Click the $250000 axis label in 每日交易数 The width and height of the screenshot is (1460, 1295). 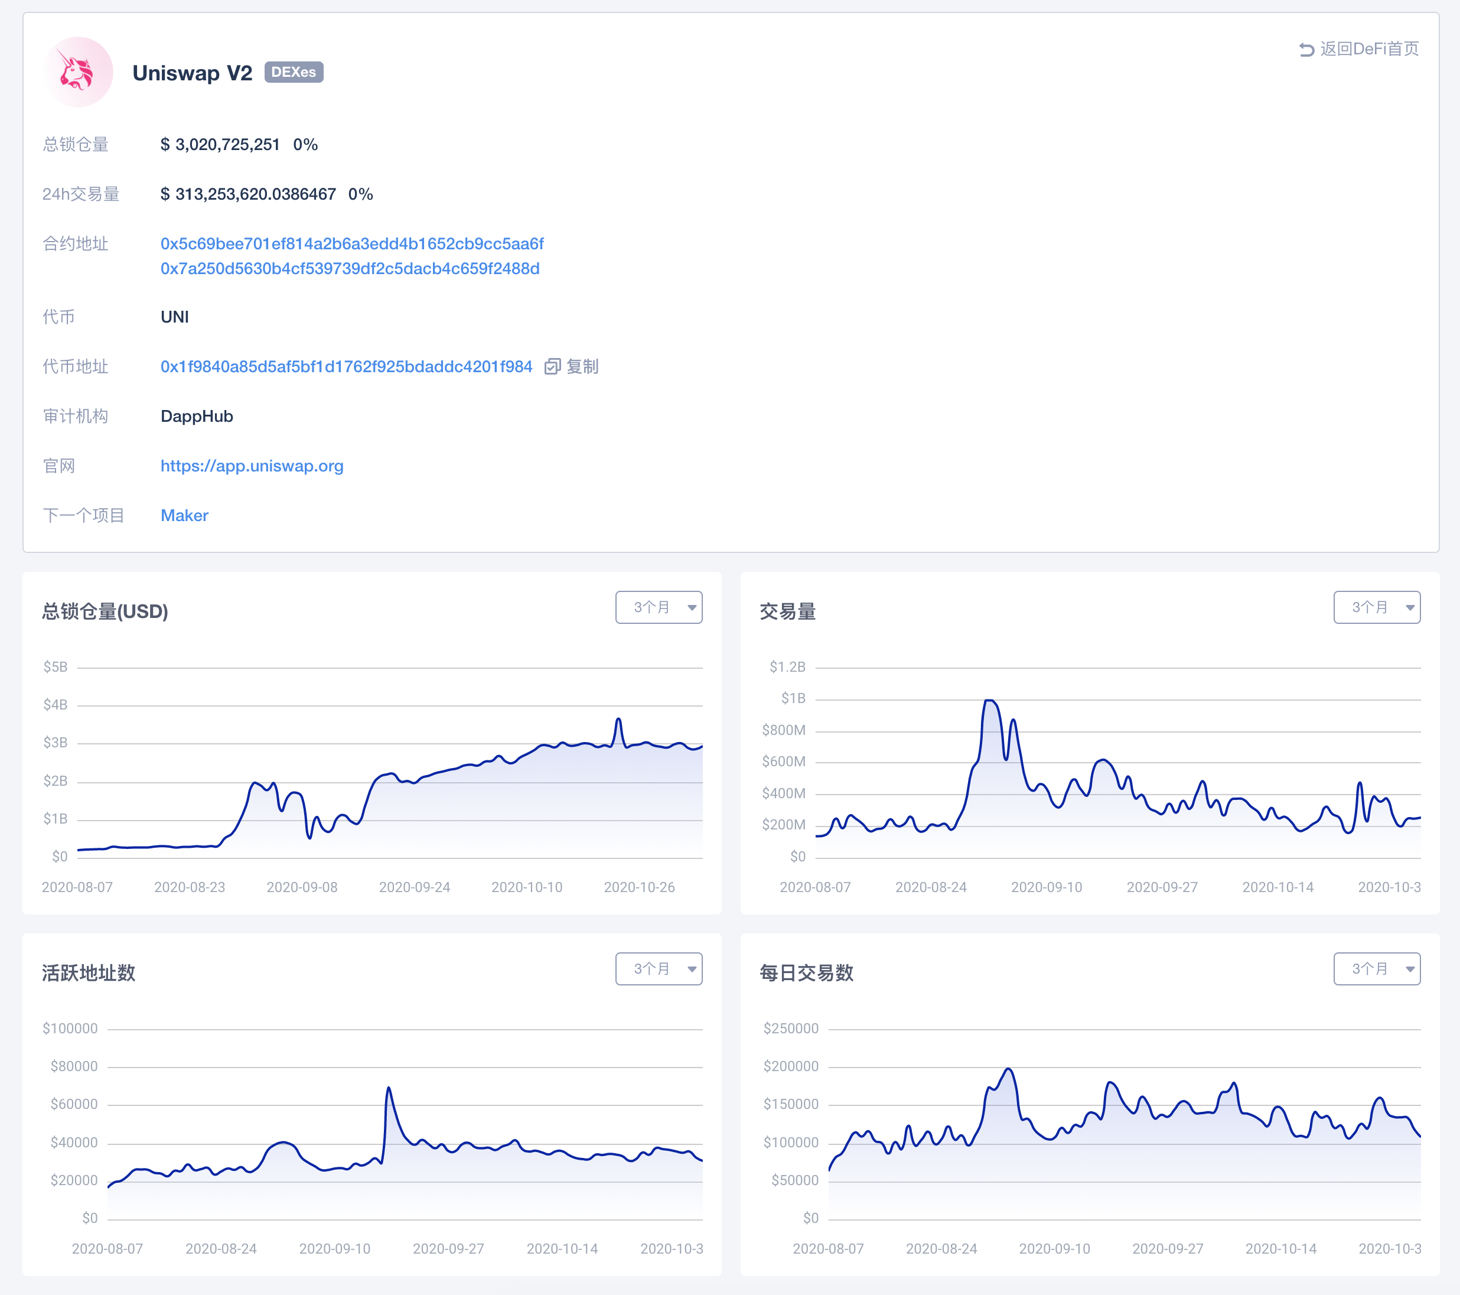click(x=791, y=1029)
